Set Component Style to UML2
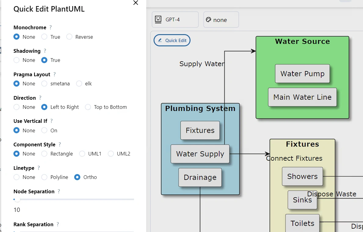Viewport: 363px width, 232px height. 111,154
